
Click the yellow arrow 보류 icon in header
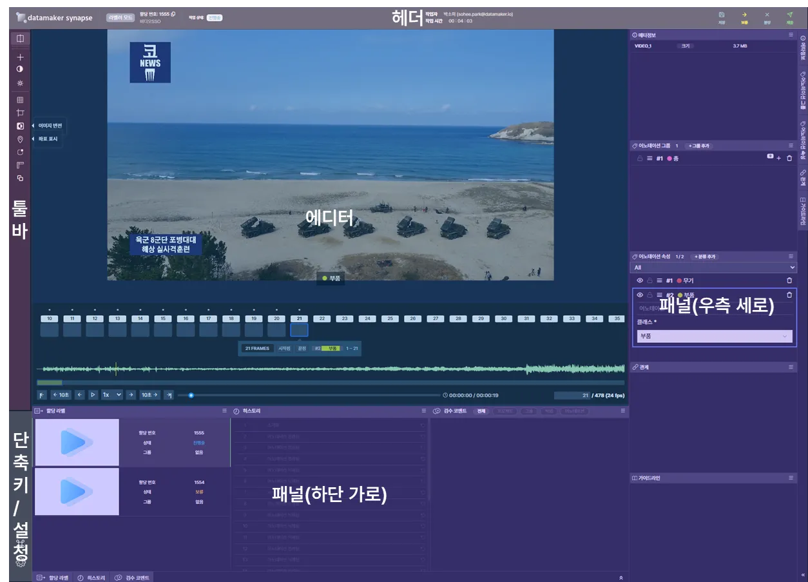pos(744,15)
